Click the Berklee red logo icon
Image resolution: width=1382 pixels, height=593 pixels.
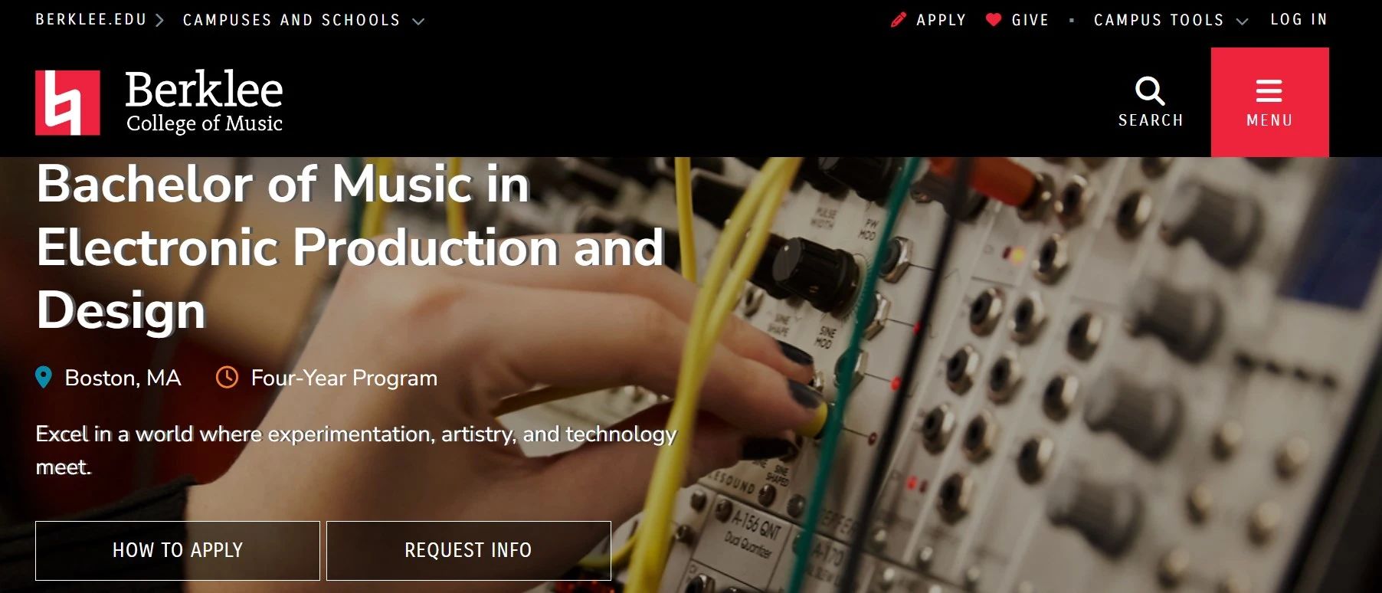[x=67, y=103]
